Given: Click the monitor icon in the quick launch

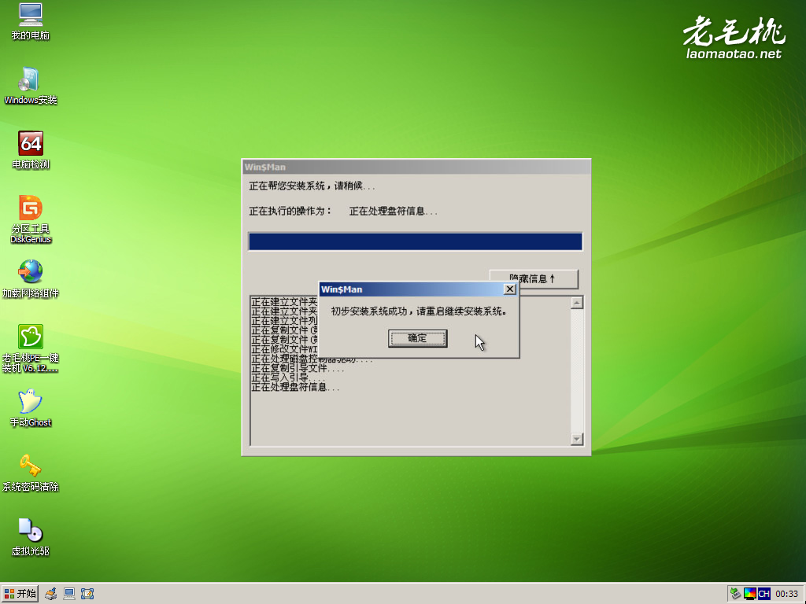Looking at the screenshot, I should coord(69,594).
